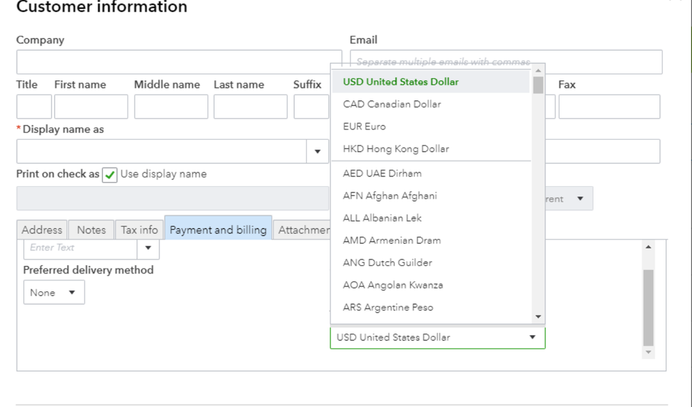The height and width of the screenshot is (407, 692).
Task: Click the First name field
Action: [x=91, y=107]
